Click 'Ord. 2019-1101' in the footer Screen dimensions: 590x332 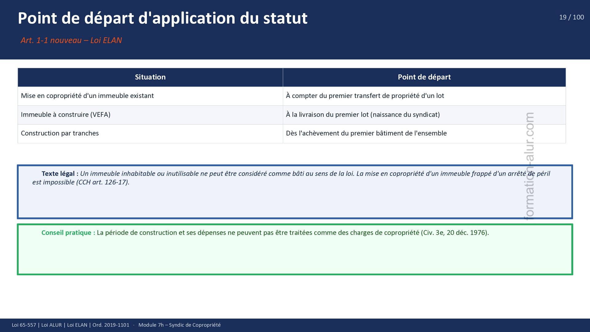(x=111, y=325)
